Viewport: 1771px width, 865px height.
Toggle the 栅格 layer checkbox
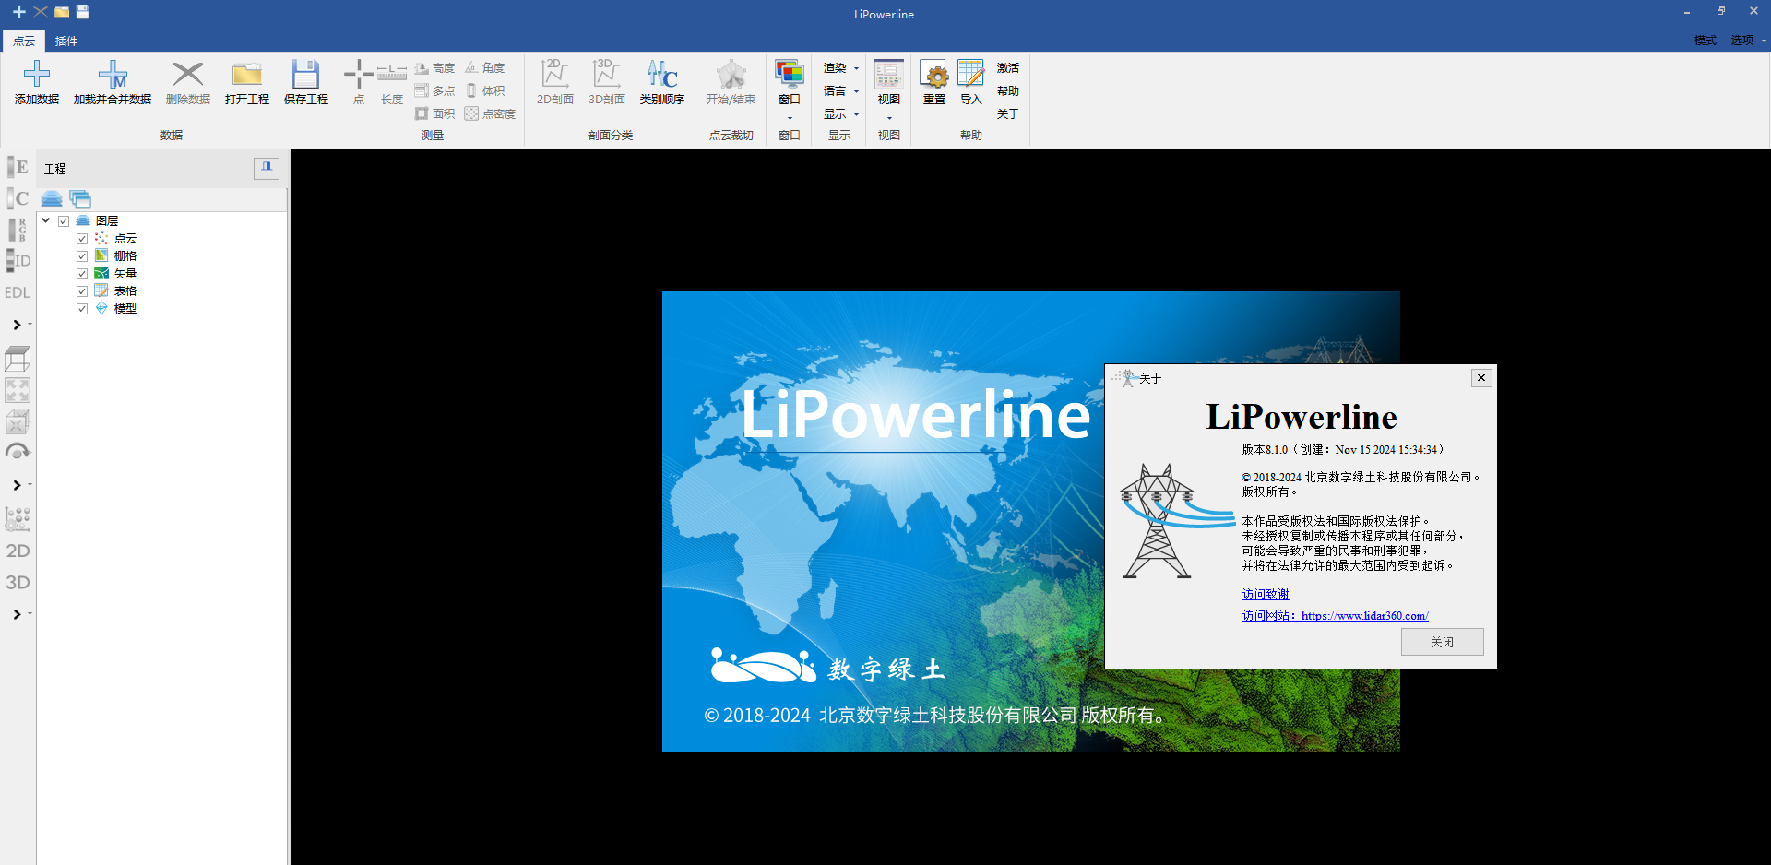(x=82, y=256)
